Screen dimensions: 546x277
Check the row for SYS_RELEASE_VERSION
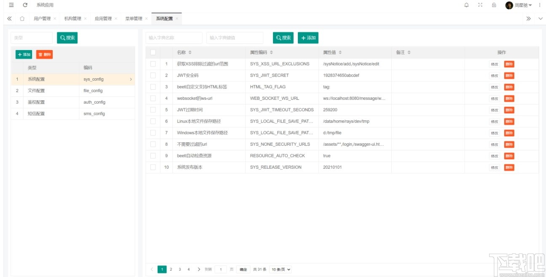(153, 167)
